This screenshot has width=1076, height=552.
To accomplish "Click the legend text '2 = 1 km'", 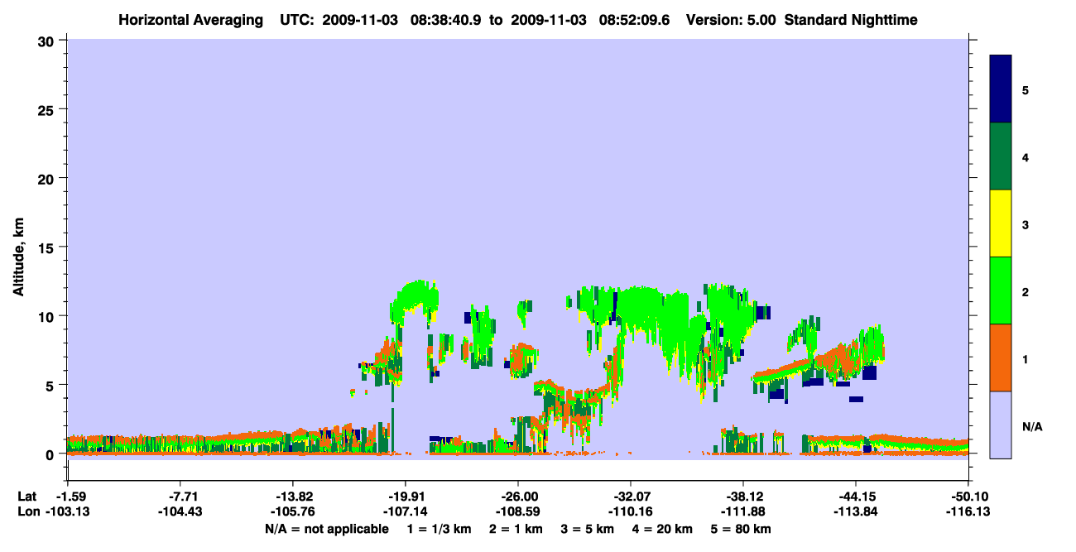I will [516, 529].
